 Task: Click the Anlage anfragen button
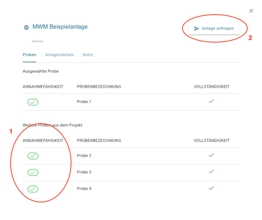[215, 28]
